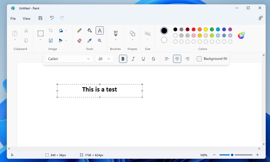Toggle italic formatting

click(133, 59)
